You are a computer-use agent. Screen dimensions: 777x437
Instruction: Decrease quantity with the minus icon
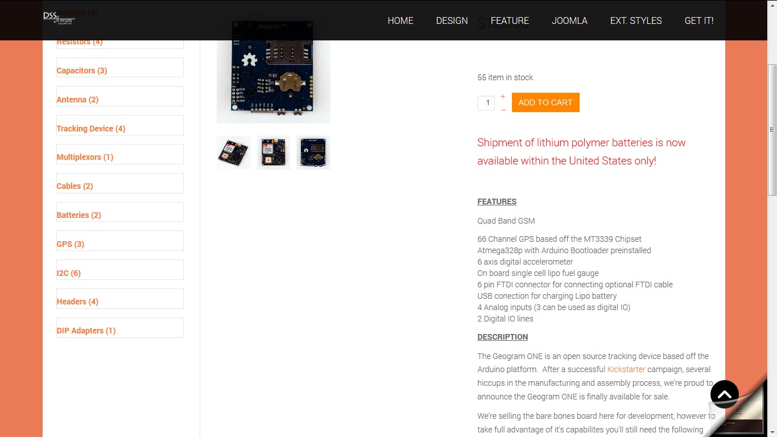tap(503, 109)
